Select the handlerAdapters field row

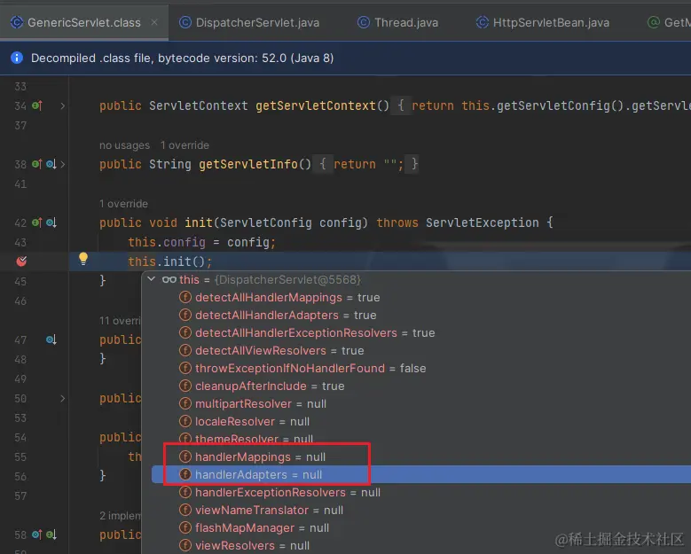[420, 475]
